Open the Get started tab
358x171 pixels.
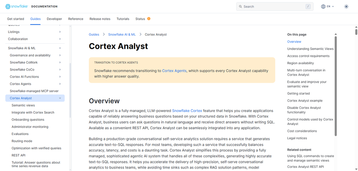[15, 19]
